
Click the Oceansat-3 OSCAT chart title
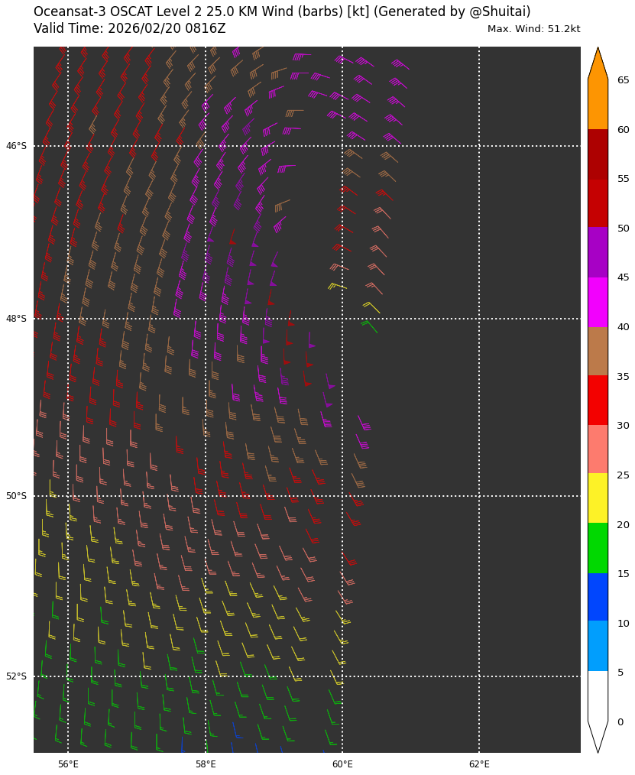pyautogui.click(x=282, y=12)
